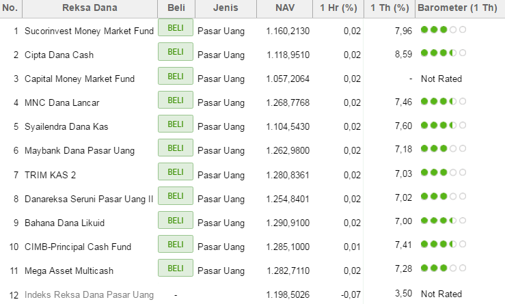Buy Cipta Dana Cash fund

[176, 53]
